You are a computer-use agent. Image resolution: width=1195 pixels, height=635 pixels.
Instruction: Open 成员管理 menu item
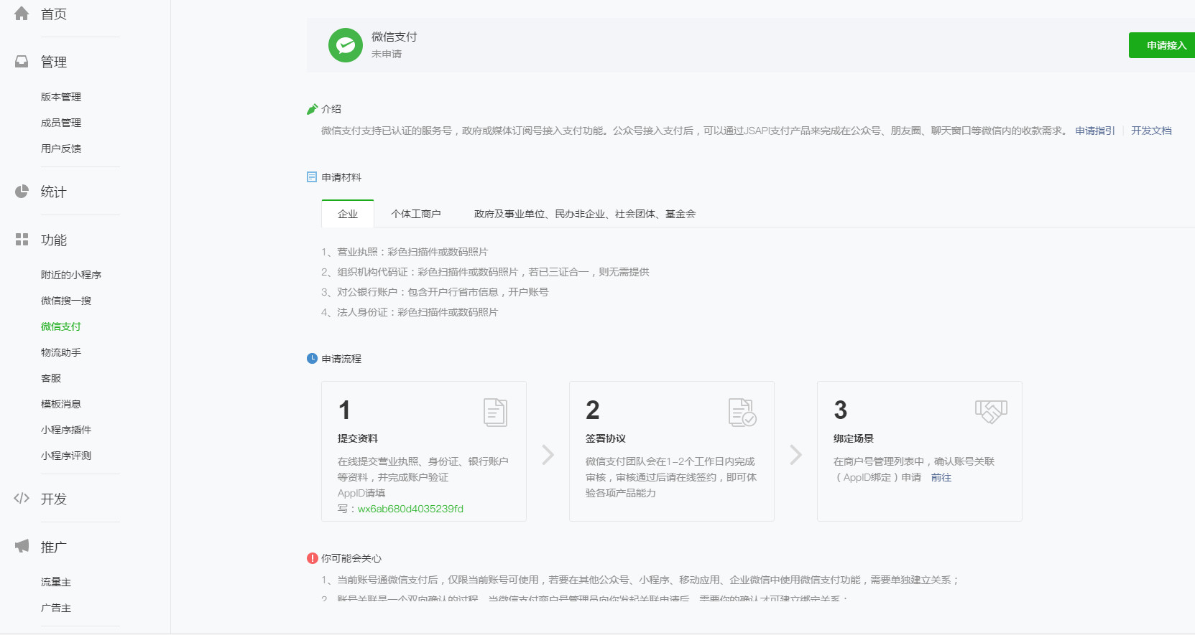point(61,123)
